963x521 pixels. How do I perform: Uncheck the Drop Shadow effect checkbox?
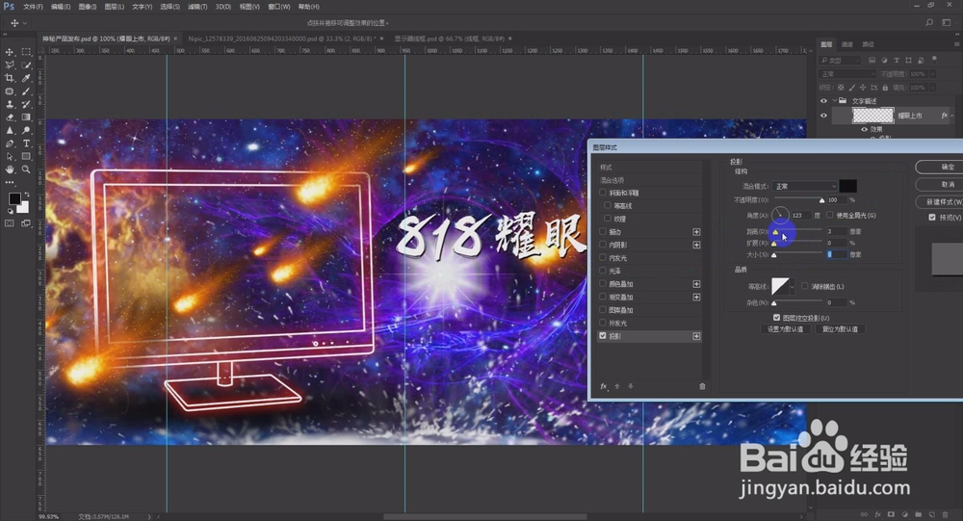(603, 336)
